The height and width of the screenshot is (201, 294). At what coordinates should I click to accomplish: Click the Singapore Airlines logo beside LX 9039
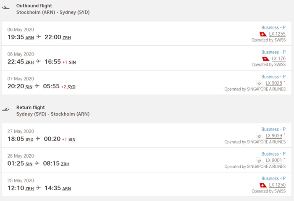pos(260,136)
